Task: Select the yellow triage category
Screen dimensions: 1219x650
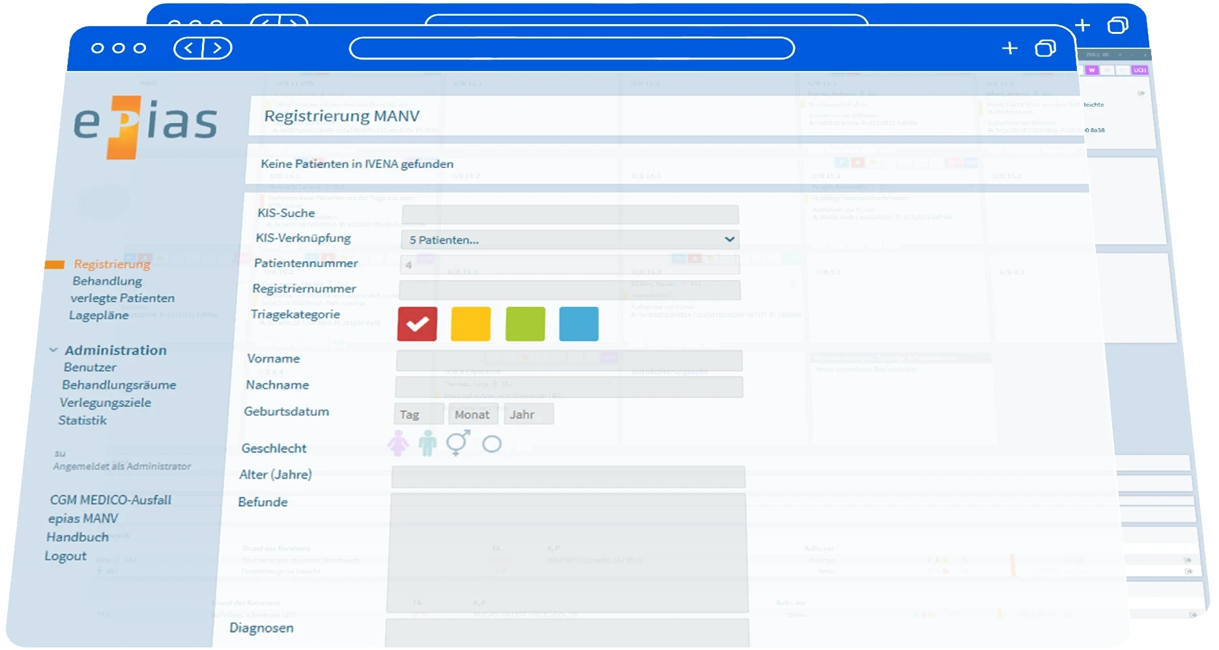Action: [x=470, y=324]
